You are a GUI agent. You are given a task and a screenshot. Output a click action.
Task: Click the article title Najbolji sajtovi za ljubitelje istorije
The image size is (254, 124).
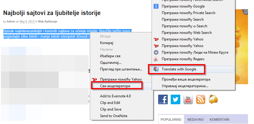click(x=52, y=13)
